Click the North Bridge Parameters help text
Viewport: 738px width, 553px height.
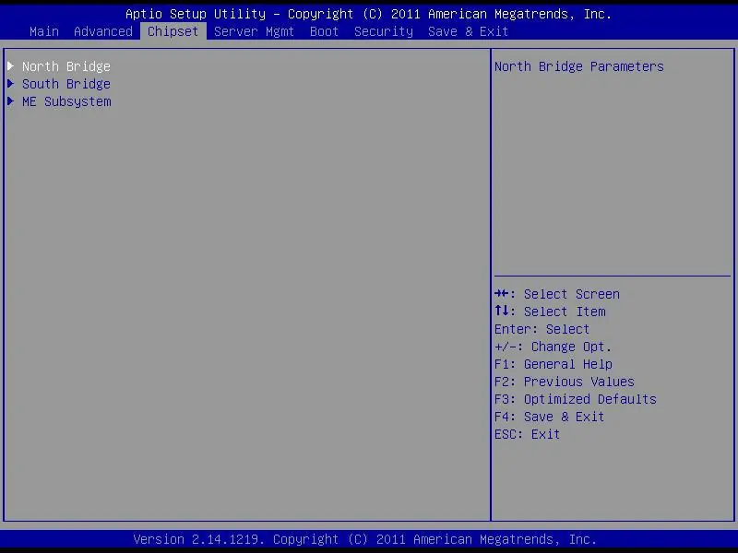pos(579,66)
